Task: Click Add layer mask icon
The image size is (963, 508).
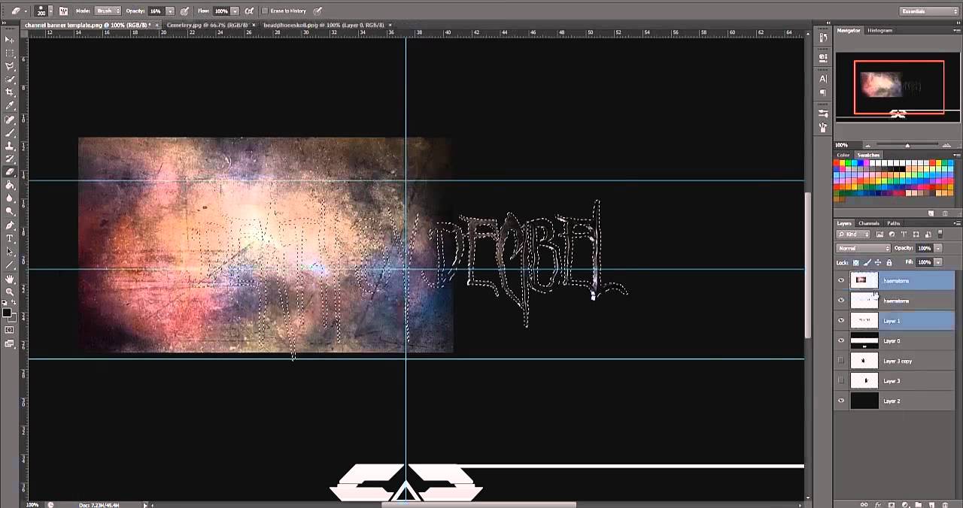Action: pos(892,504)
